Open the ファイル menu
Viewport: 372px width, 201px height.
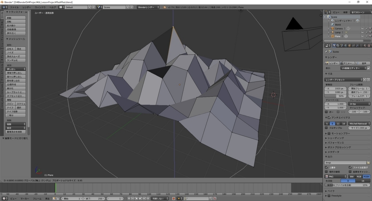pos(14,7)
